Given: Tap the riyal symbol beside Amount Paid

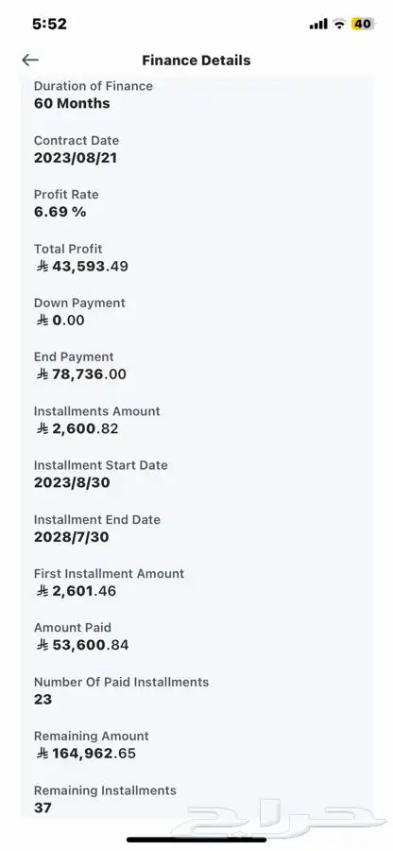Looking at the screenshot, I should click(43, 645).
